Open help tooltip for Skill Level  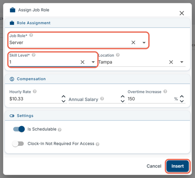pyautogui.click(x=34, y=55)
